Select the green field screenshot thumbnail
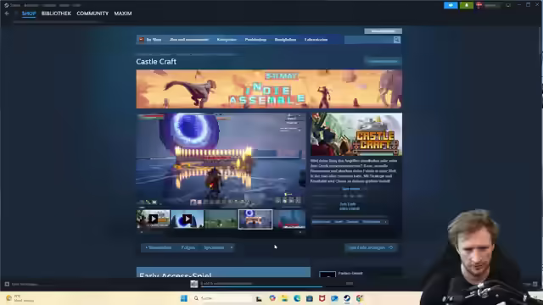 [221, 219]
